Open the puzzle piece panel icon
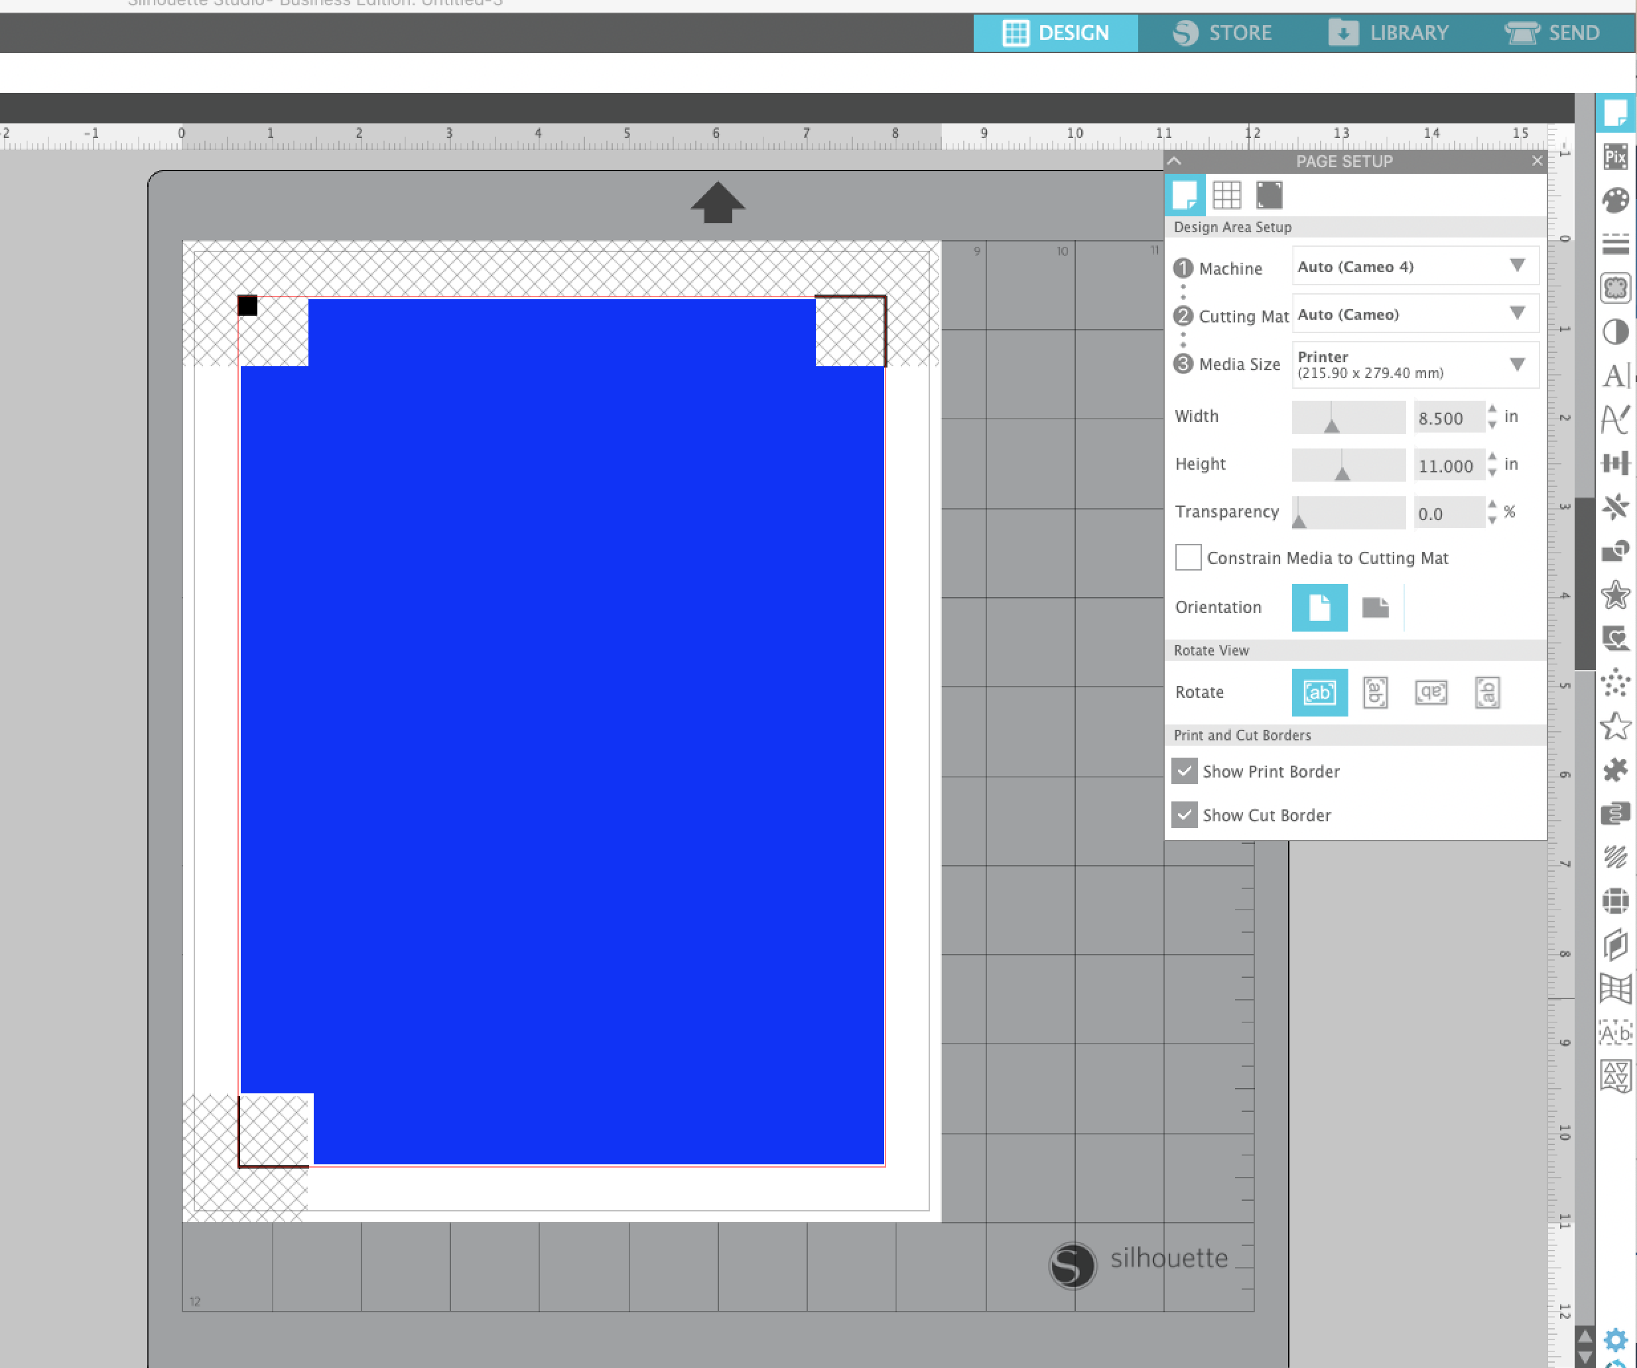This screenshot has height=1368, width=1637. (x=1615, y=770)
